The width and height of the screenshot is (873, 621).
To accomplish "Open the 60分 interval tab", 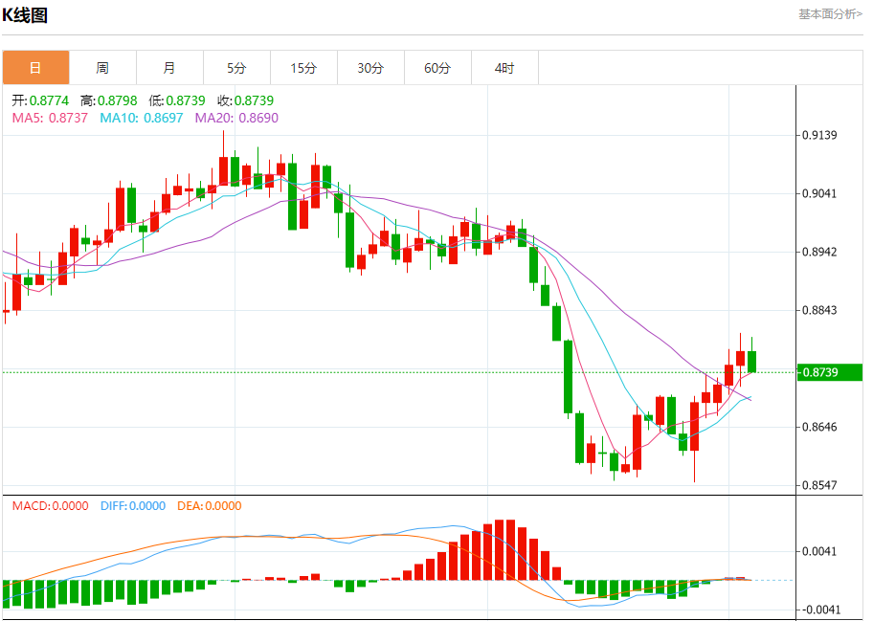I will (437, 68).
